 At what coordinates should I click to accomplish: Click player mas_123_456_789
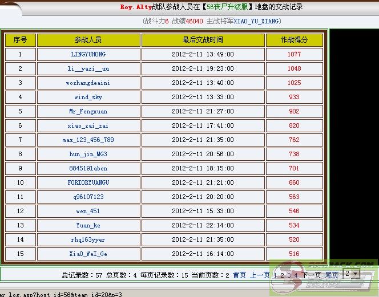pos(88,140)
